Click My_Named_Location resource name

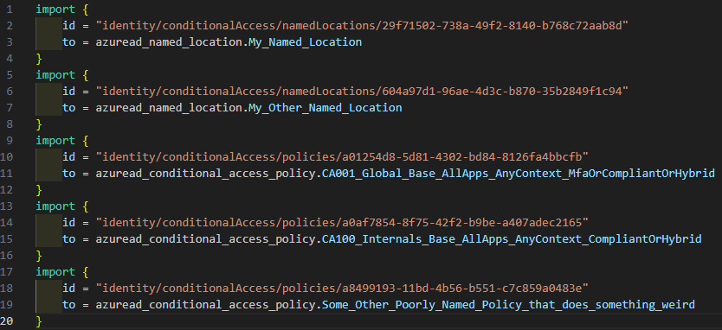click(x=306, y=41)
